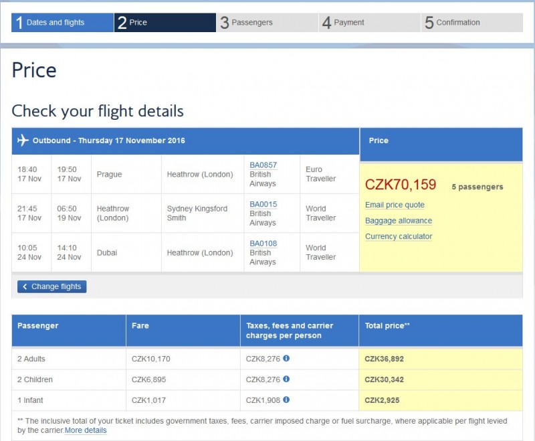Click the infant fare CZK1,017
The image size is (535, 441).
coord(148,400)
